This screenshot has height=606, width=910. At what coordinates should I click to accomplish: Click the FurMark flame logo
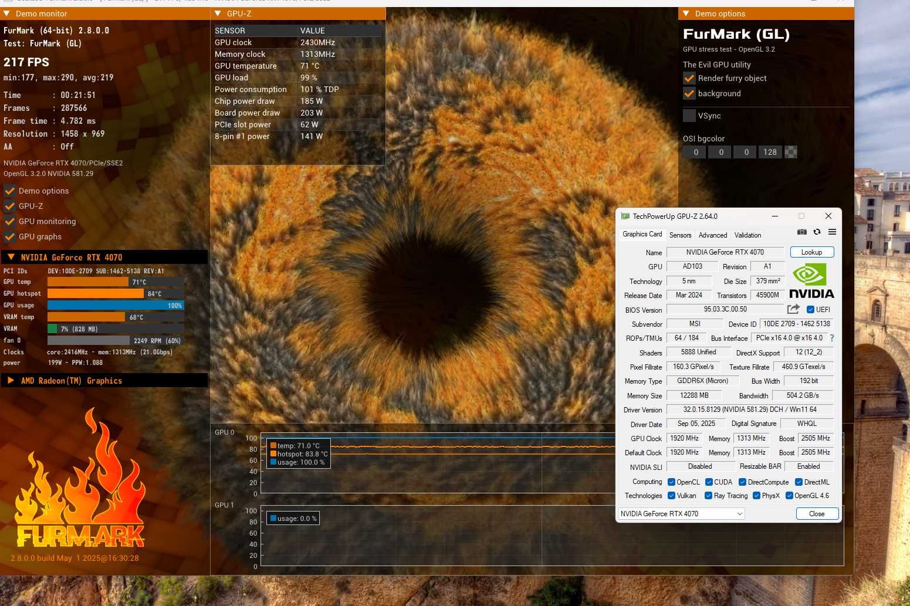(x=79, y=478)
